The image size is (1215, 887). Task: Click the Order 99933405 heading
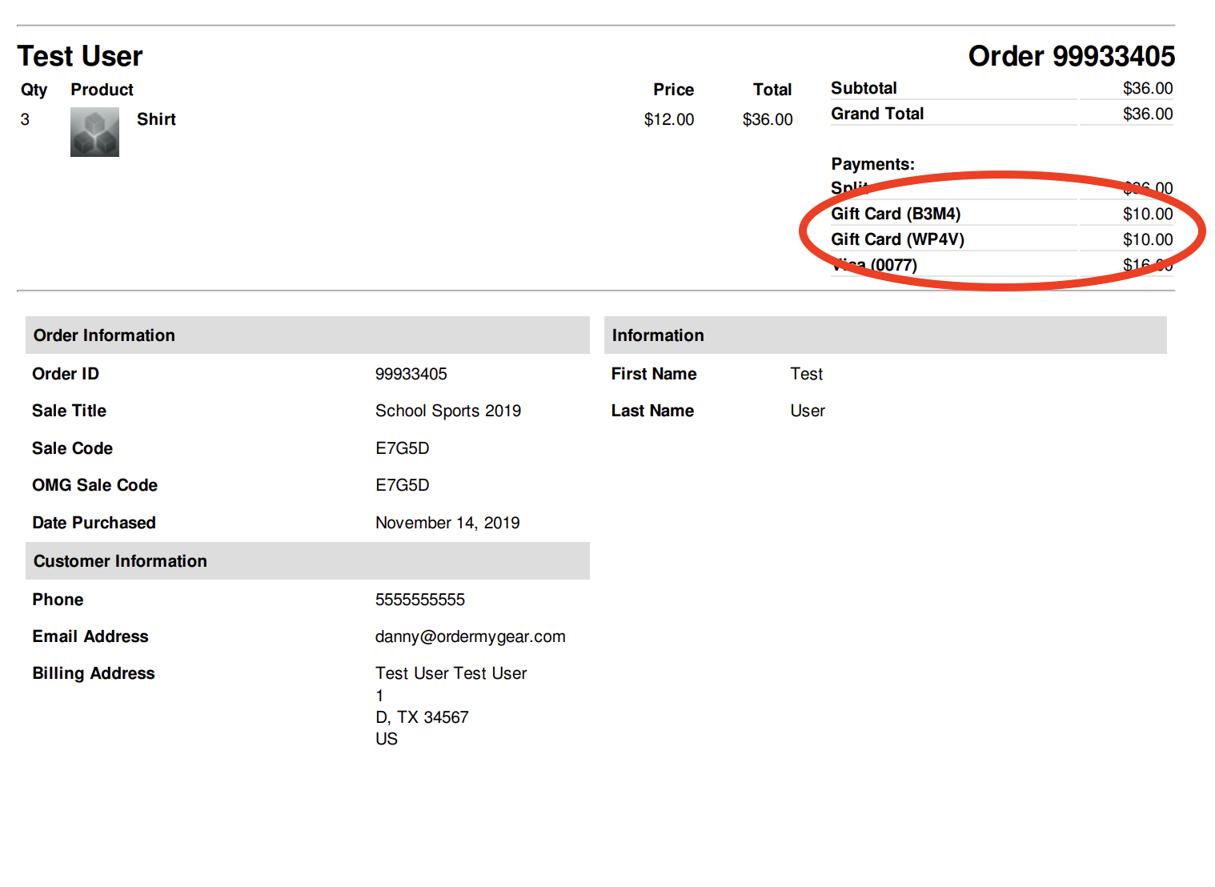[1071, 56]
